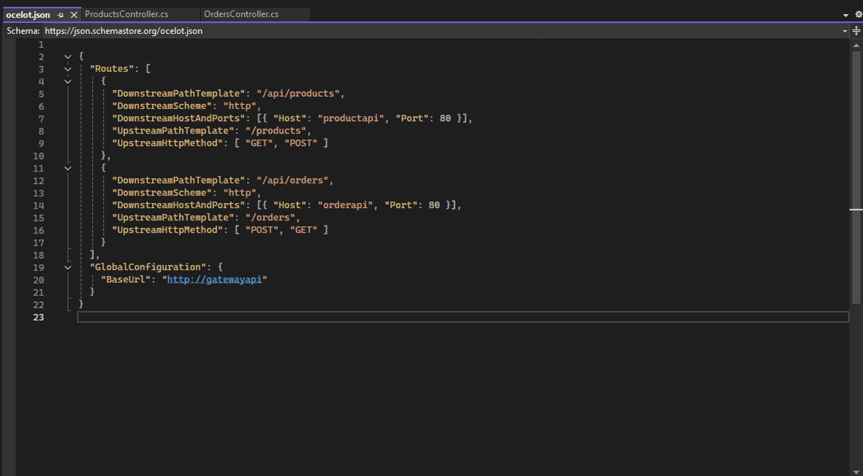Click the empty line 23 in the editor
This screenshot has height=476, width=863.
tap(463, 317)
